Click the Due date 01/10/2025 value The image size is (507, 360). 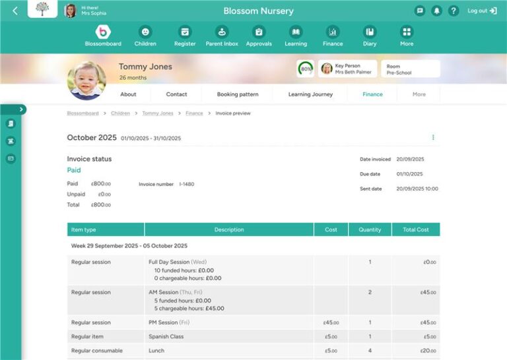(x=409, y=174)
